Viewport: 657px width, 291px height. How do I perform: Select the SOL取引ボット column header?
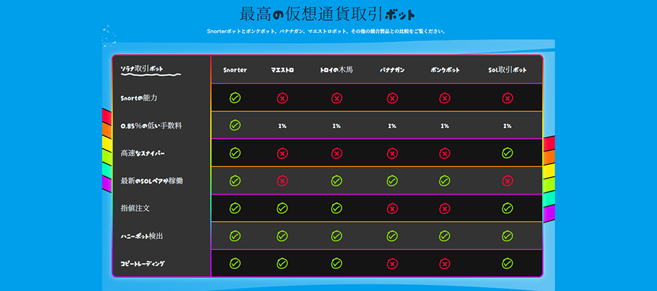[507, 70]
